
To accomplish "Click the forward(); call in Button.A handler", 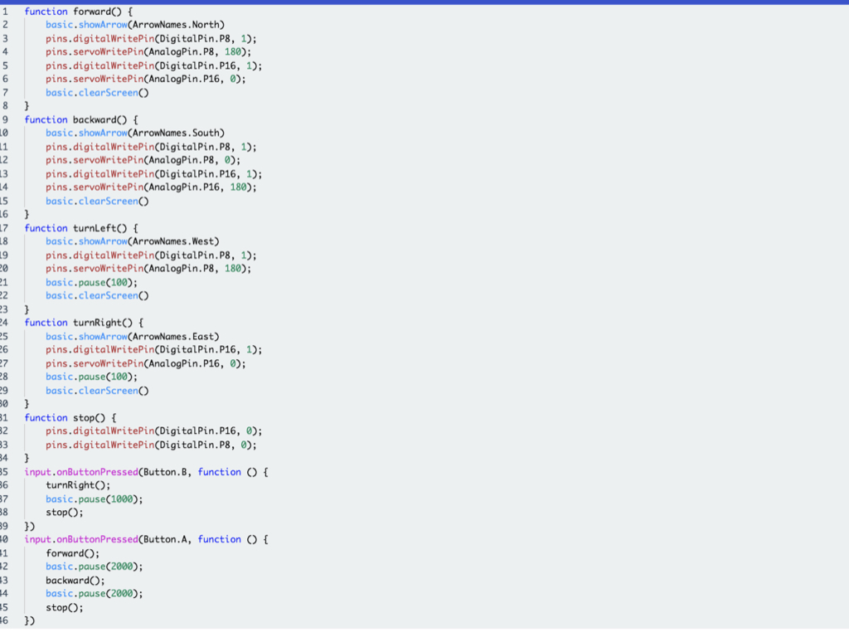I will coord(73,553).
